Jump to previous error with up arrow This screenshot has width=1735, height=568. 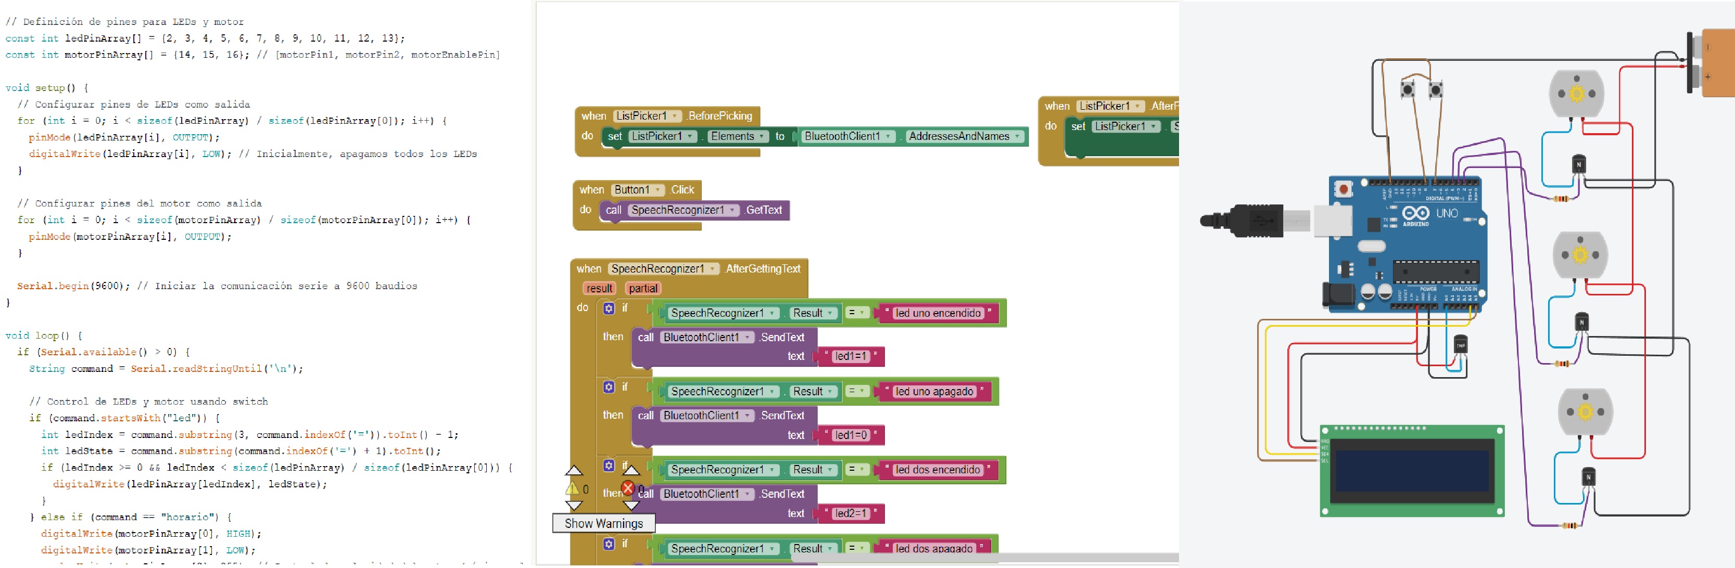[631, 470]
